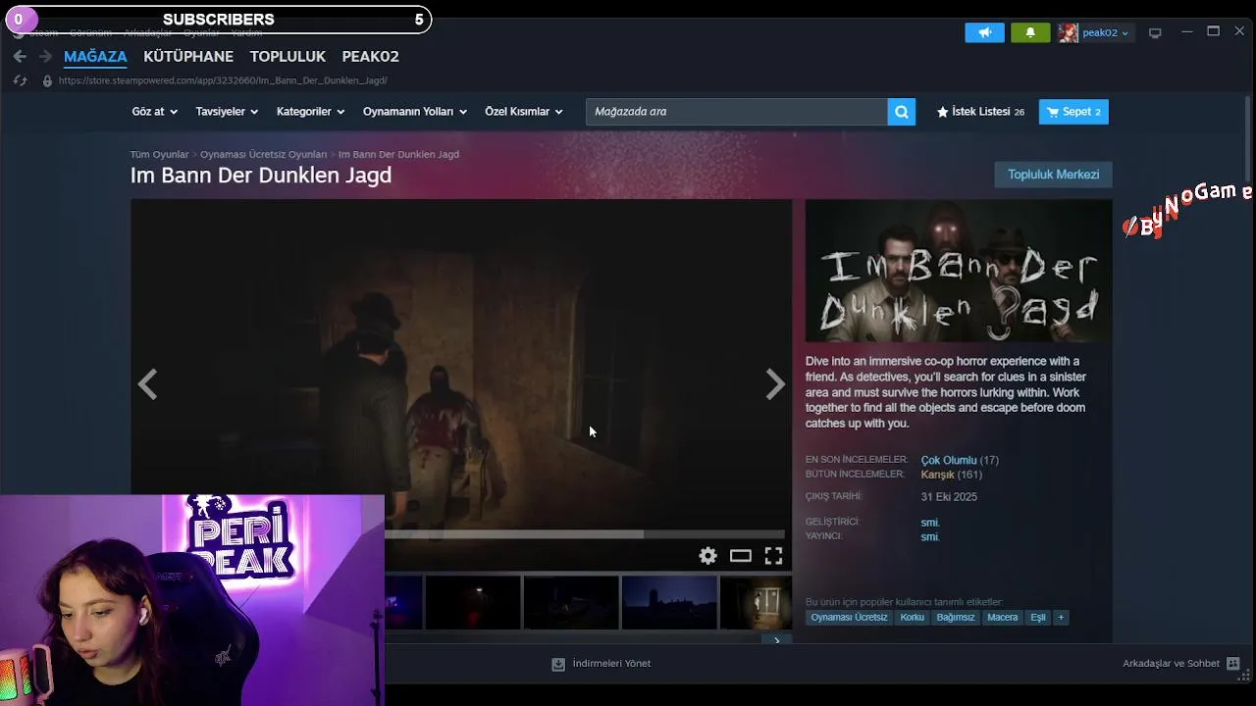The width and height of the screenshot is (1256, 706).
Task: Click the download manager icon
Action: click(x=558, y=664)
